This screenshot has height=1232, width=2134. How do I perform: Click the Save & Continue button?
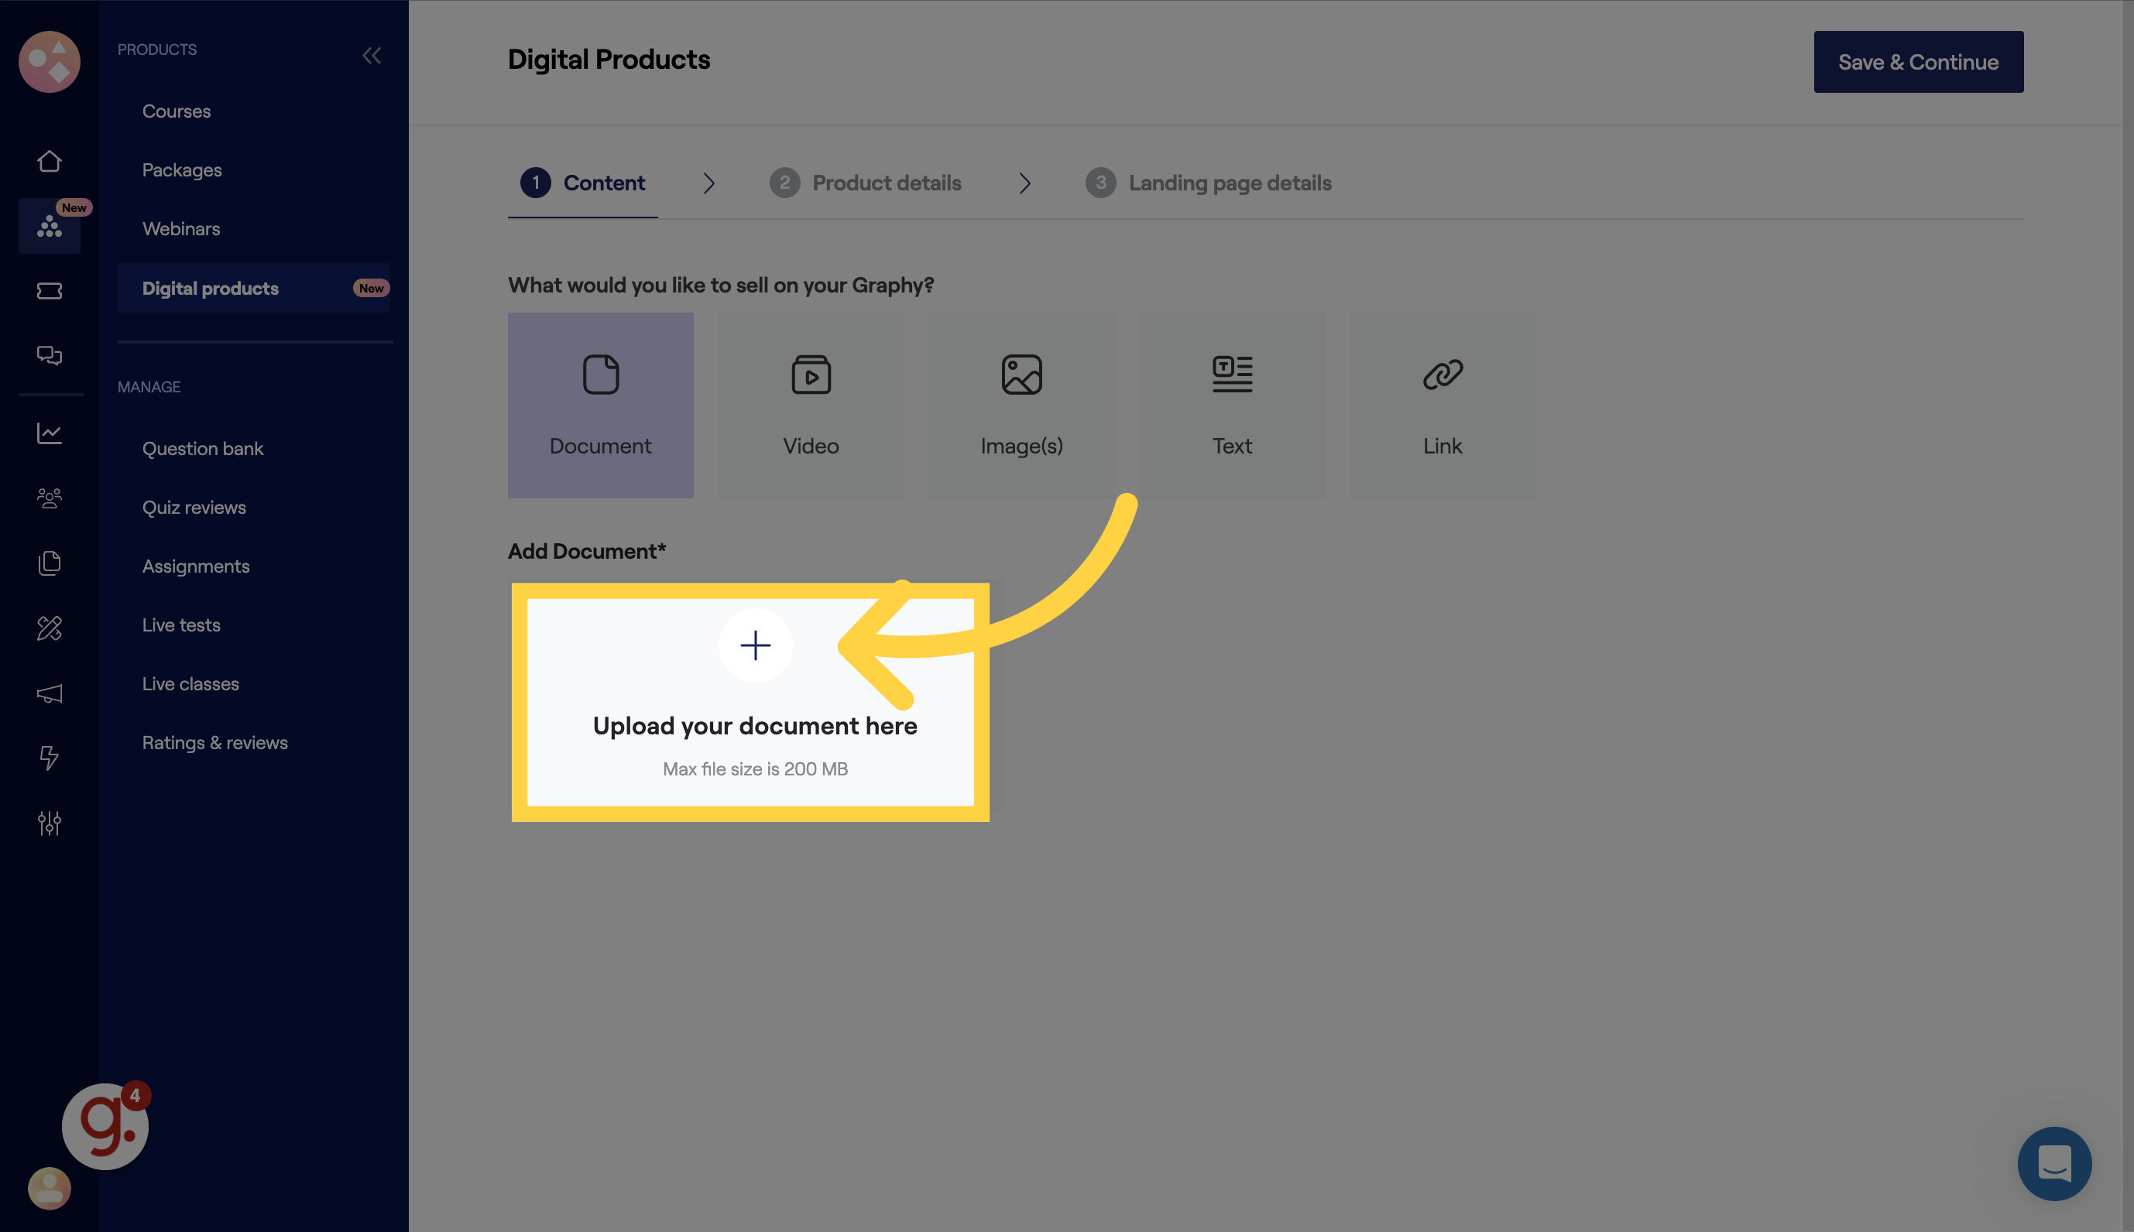coord(1918,62)
